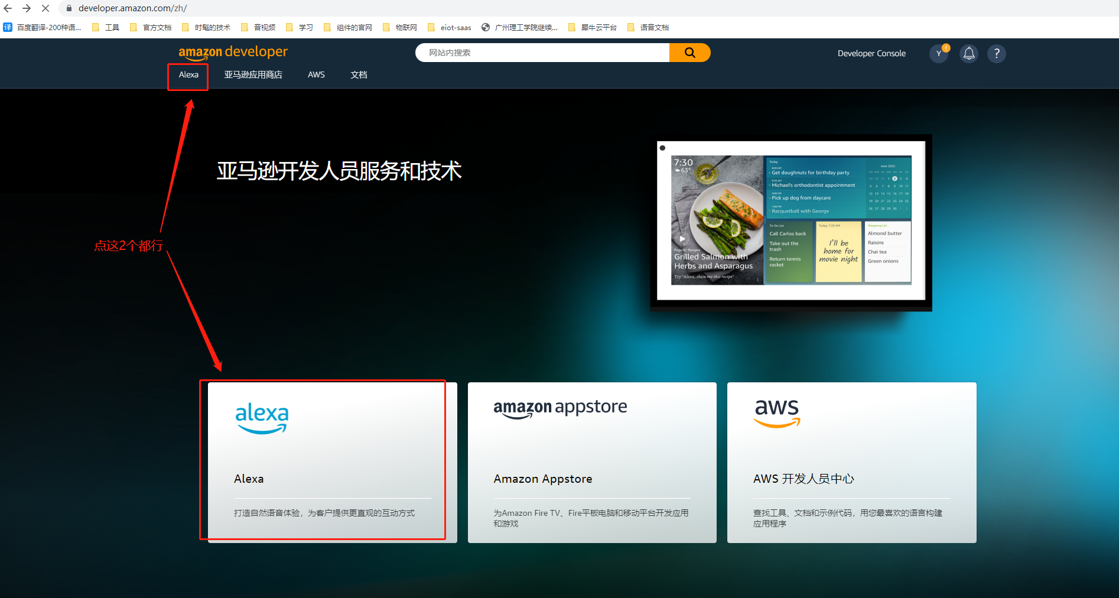The image size is (1119, 598).
Task: Click the developer.amazon.com/zh/ address bar
Action: (x=132, y=8)
